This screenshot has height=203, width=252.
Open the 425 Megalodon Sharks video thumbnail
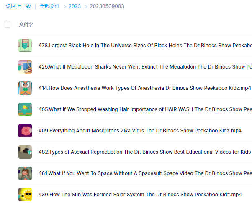(25, 67)
